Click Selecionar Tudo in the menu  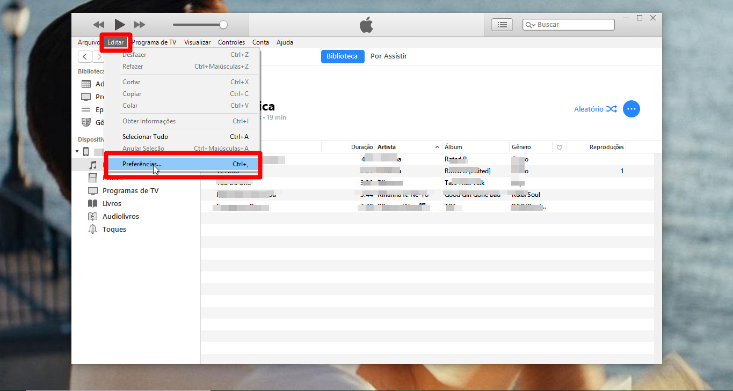[x=145, y=137]
